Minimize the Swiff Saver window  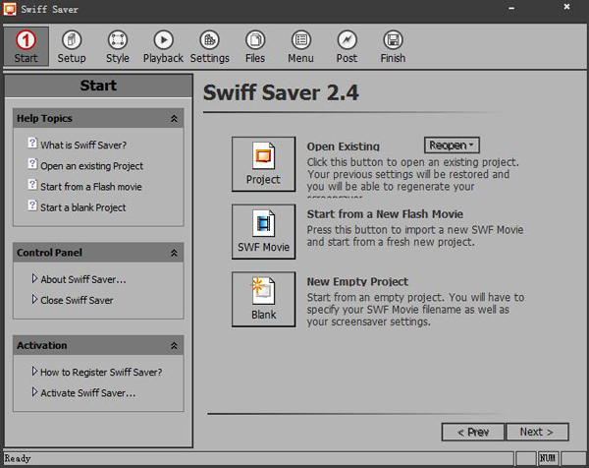click(511, 8)
